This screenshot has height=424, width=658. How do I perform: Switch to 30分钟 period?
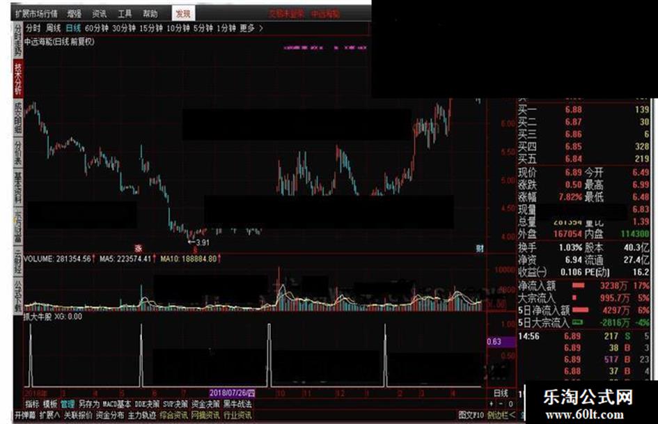point(124,28)
